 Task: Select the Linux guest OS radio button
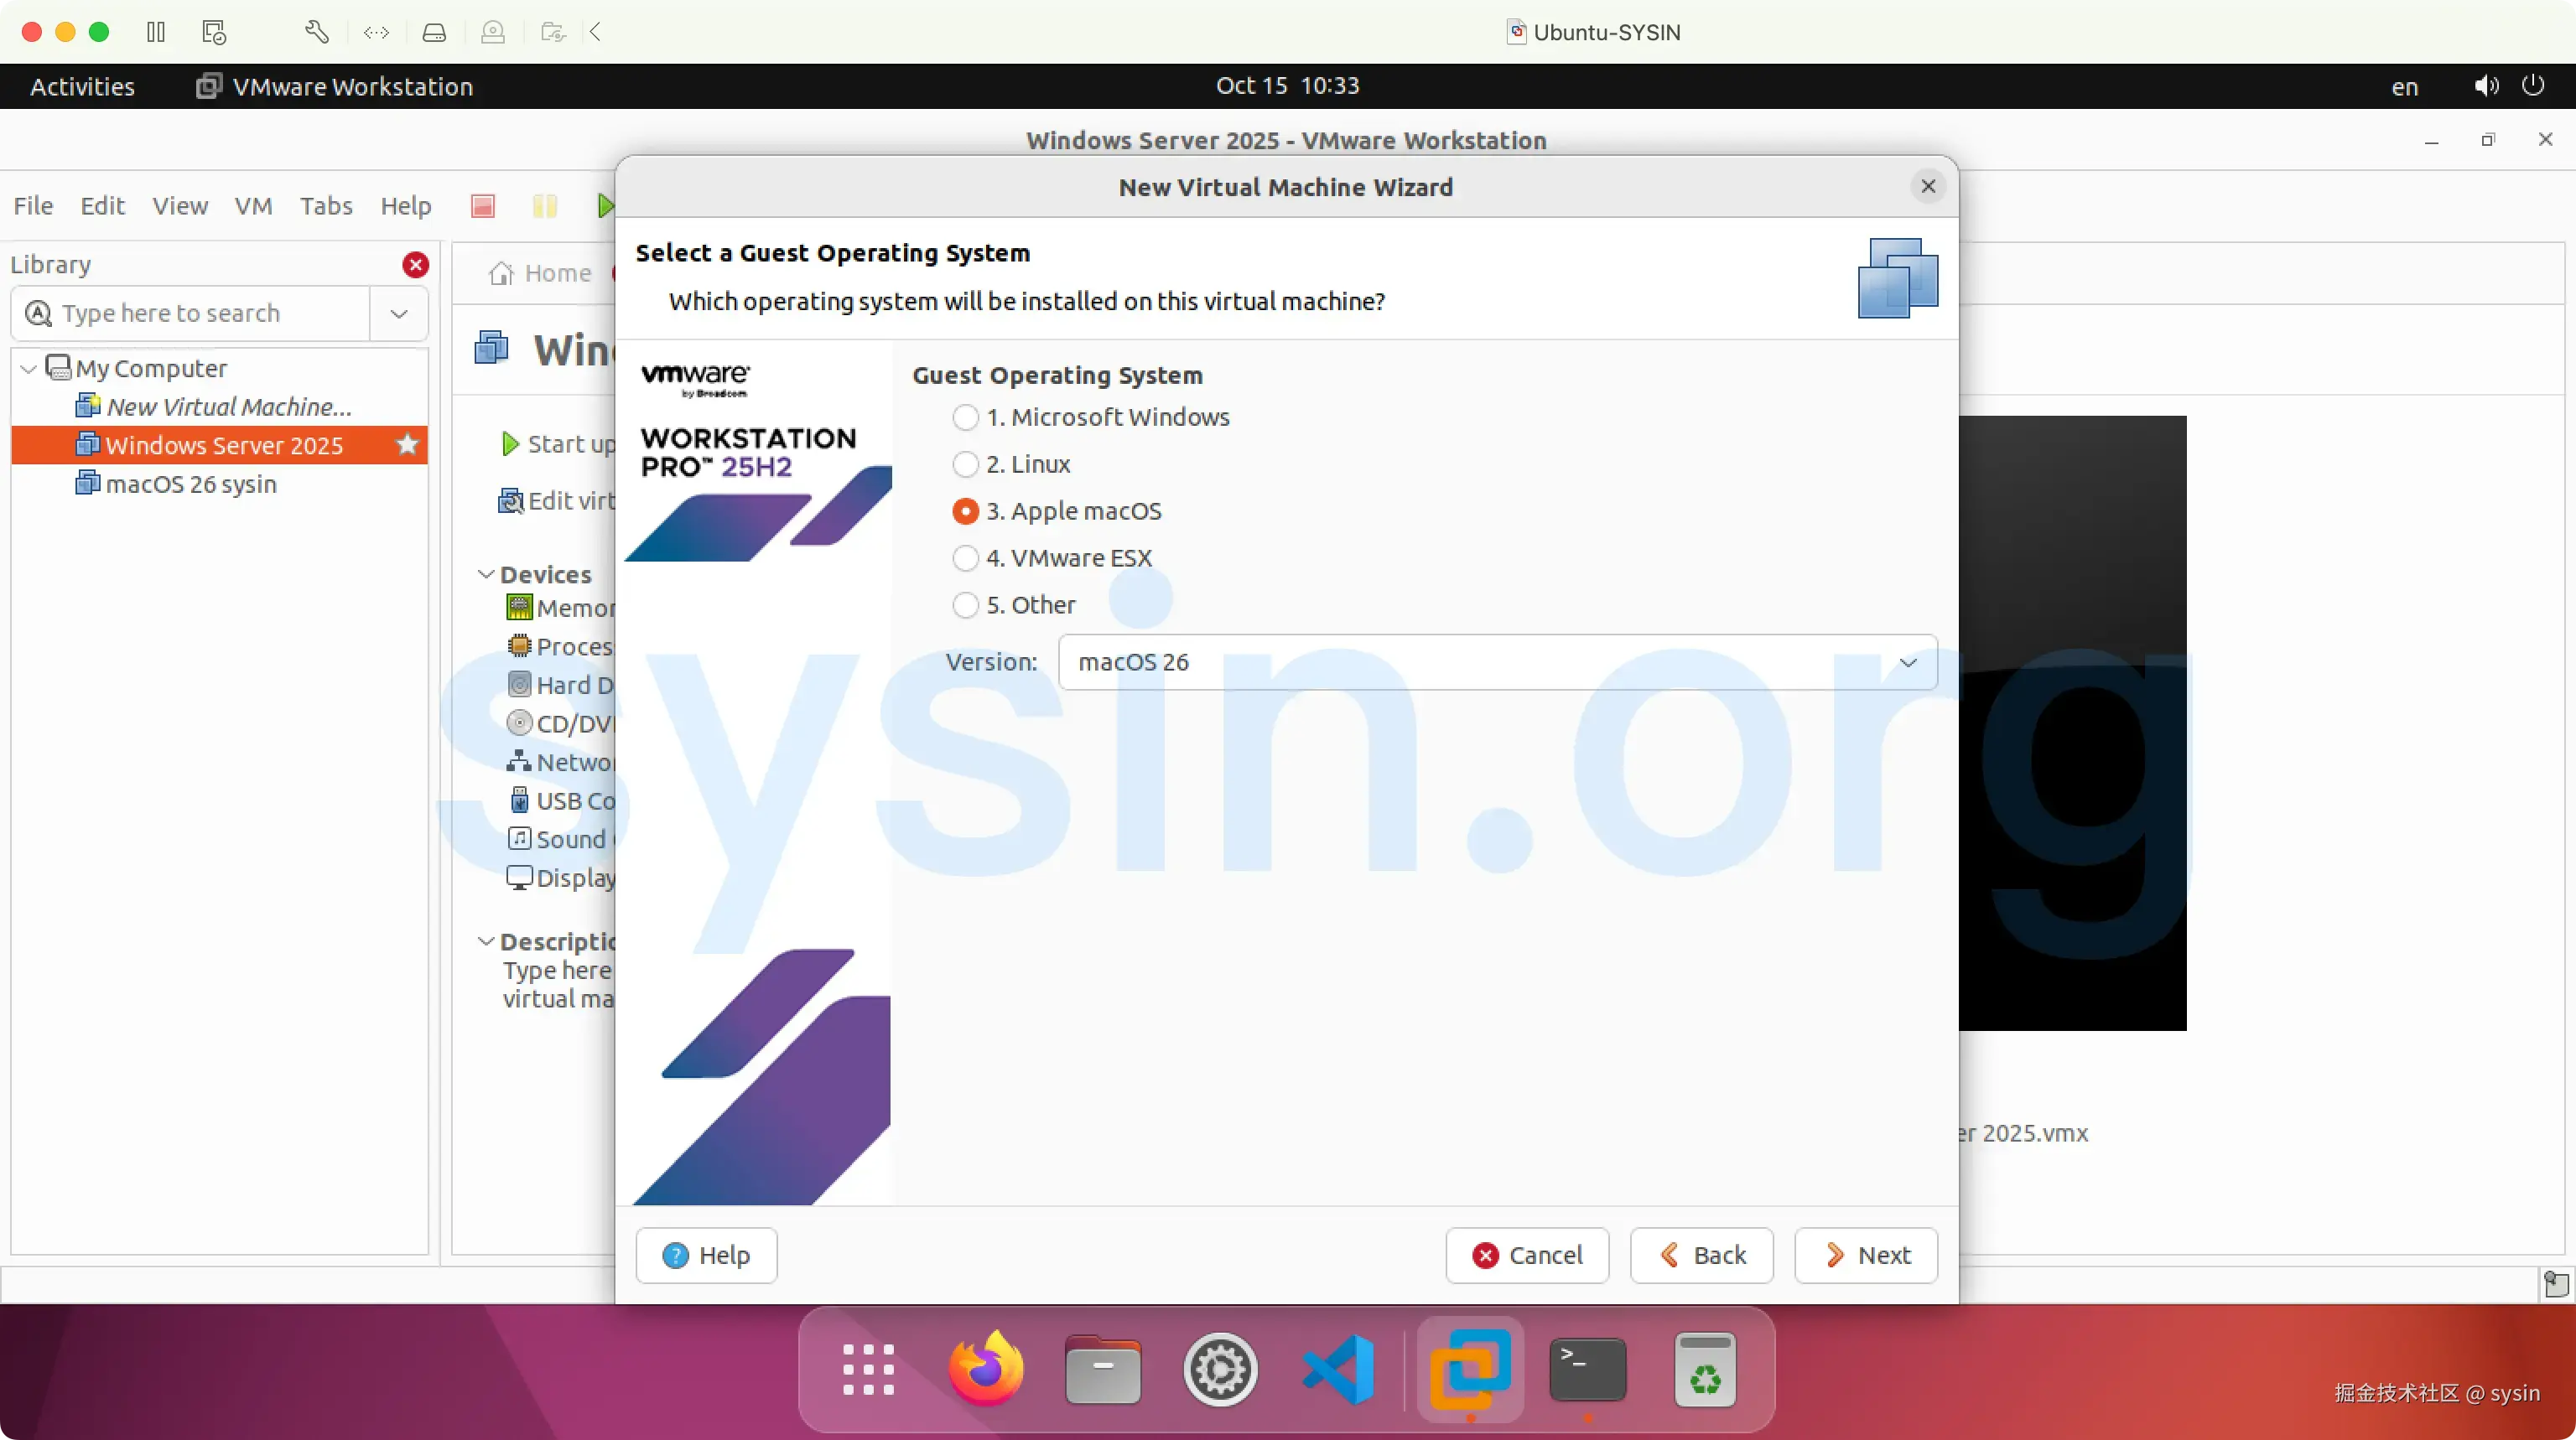965,464
